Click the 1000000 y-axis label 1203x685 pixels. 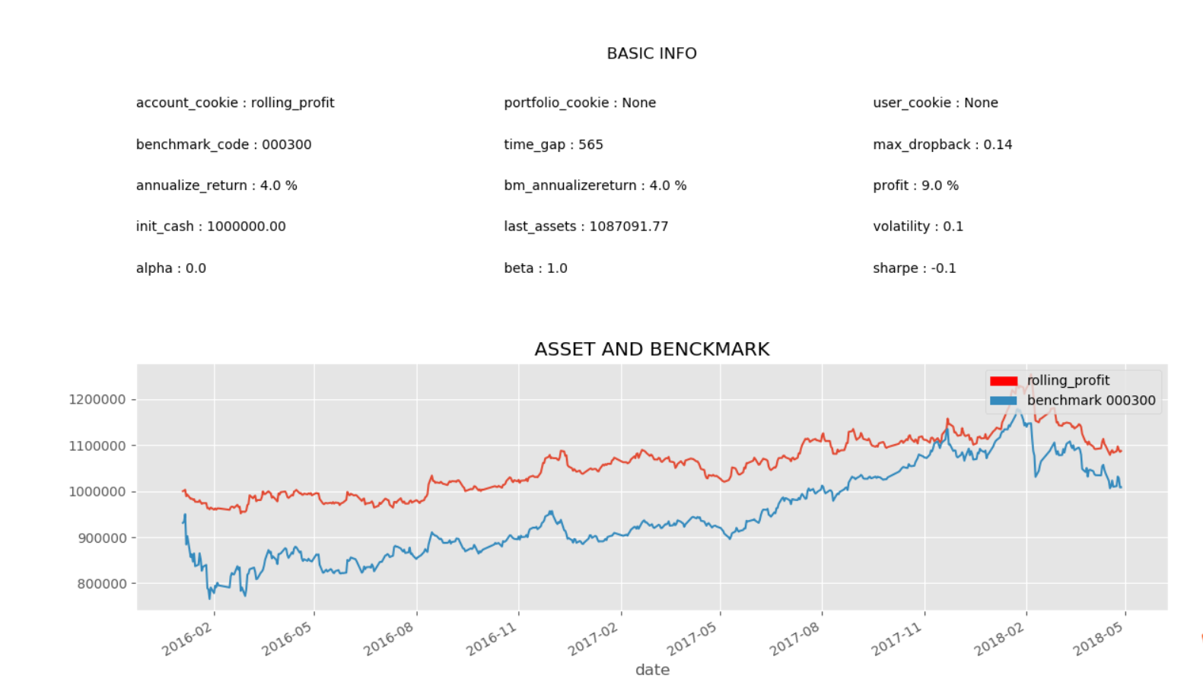click(x=97, y=492)
